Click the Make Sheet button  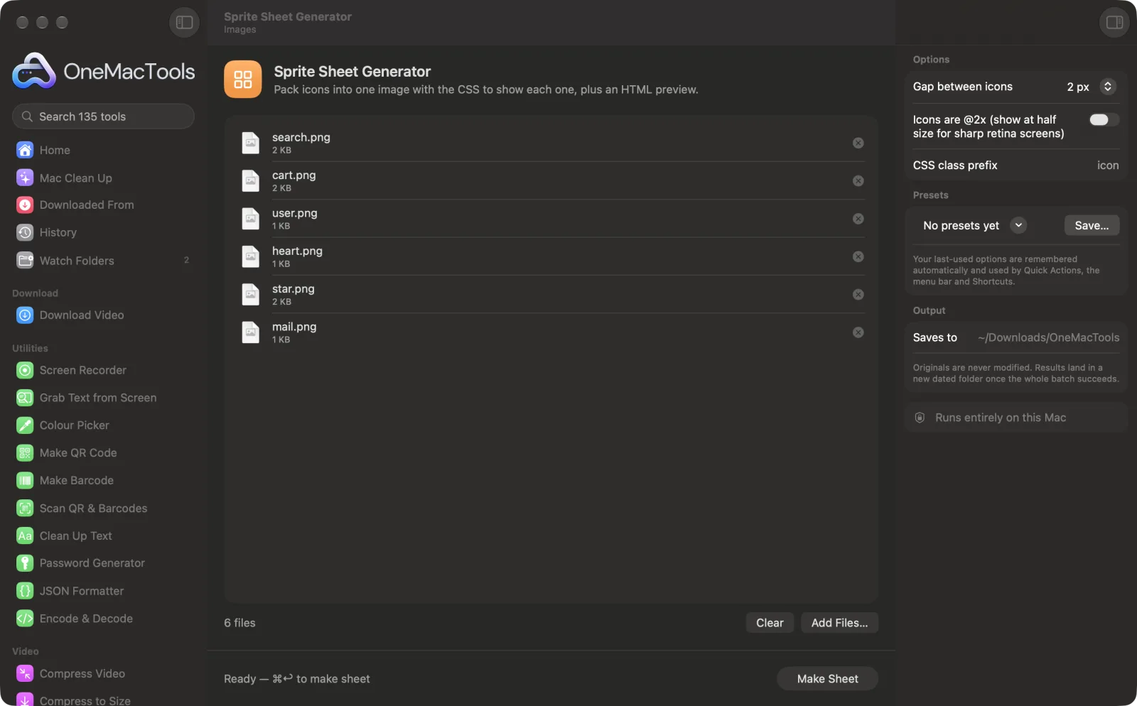[827, 679]
